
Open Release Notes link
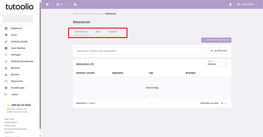(x=11, y=123)
